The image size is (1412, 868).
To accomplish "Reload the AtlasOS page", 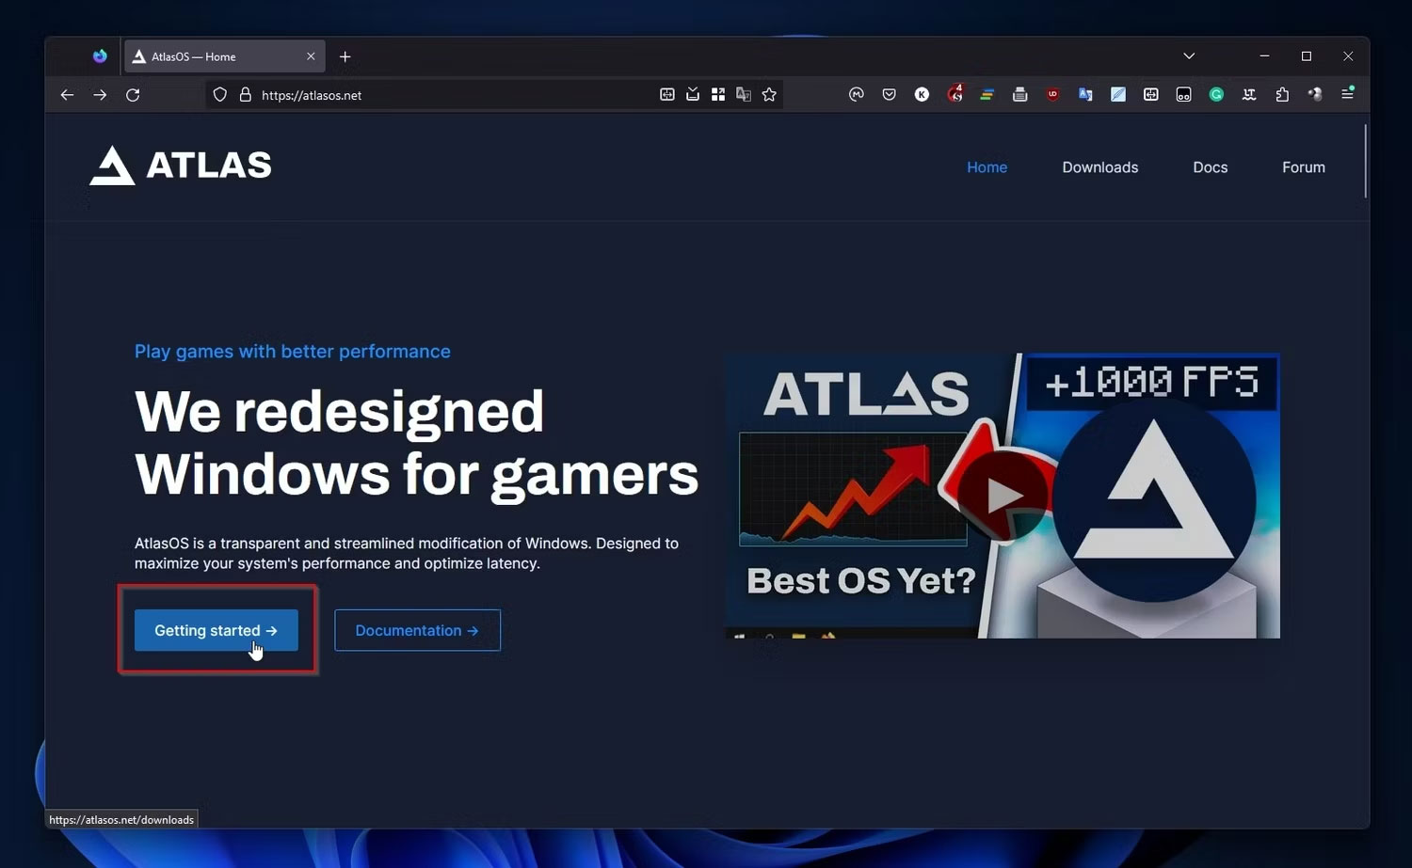I will click(x=133, y=95).
